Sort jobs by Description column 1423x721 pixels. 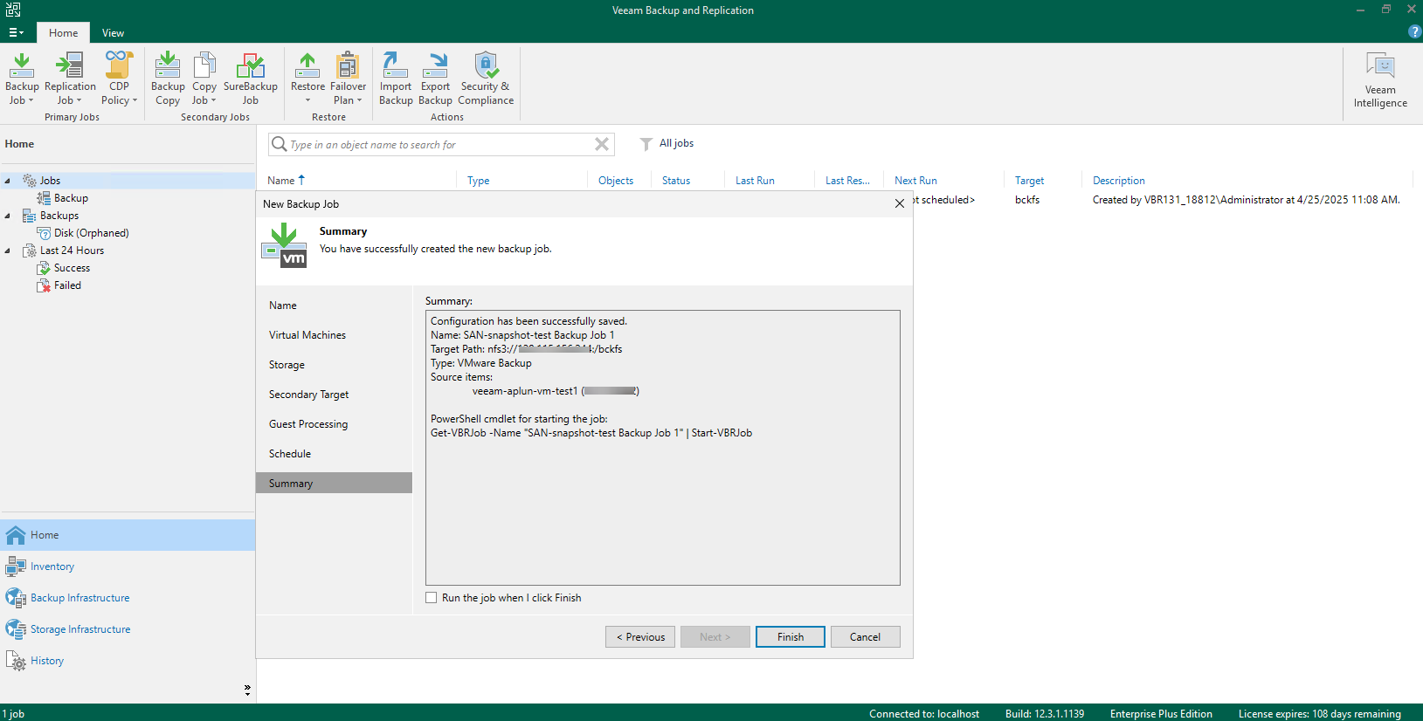pyautogui.click(x=1118, y=181)
